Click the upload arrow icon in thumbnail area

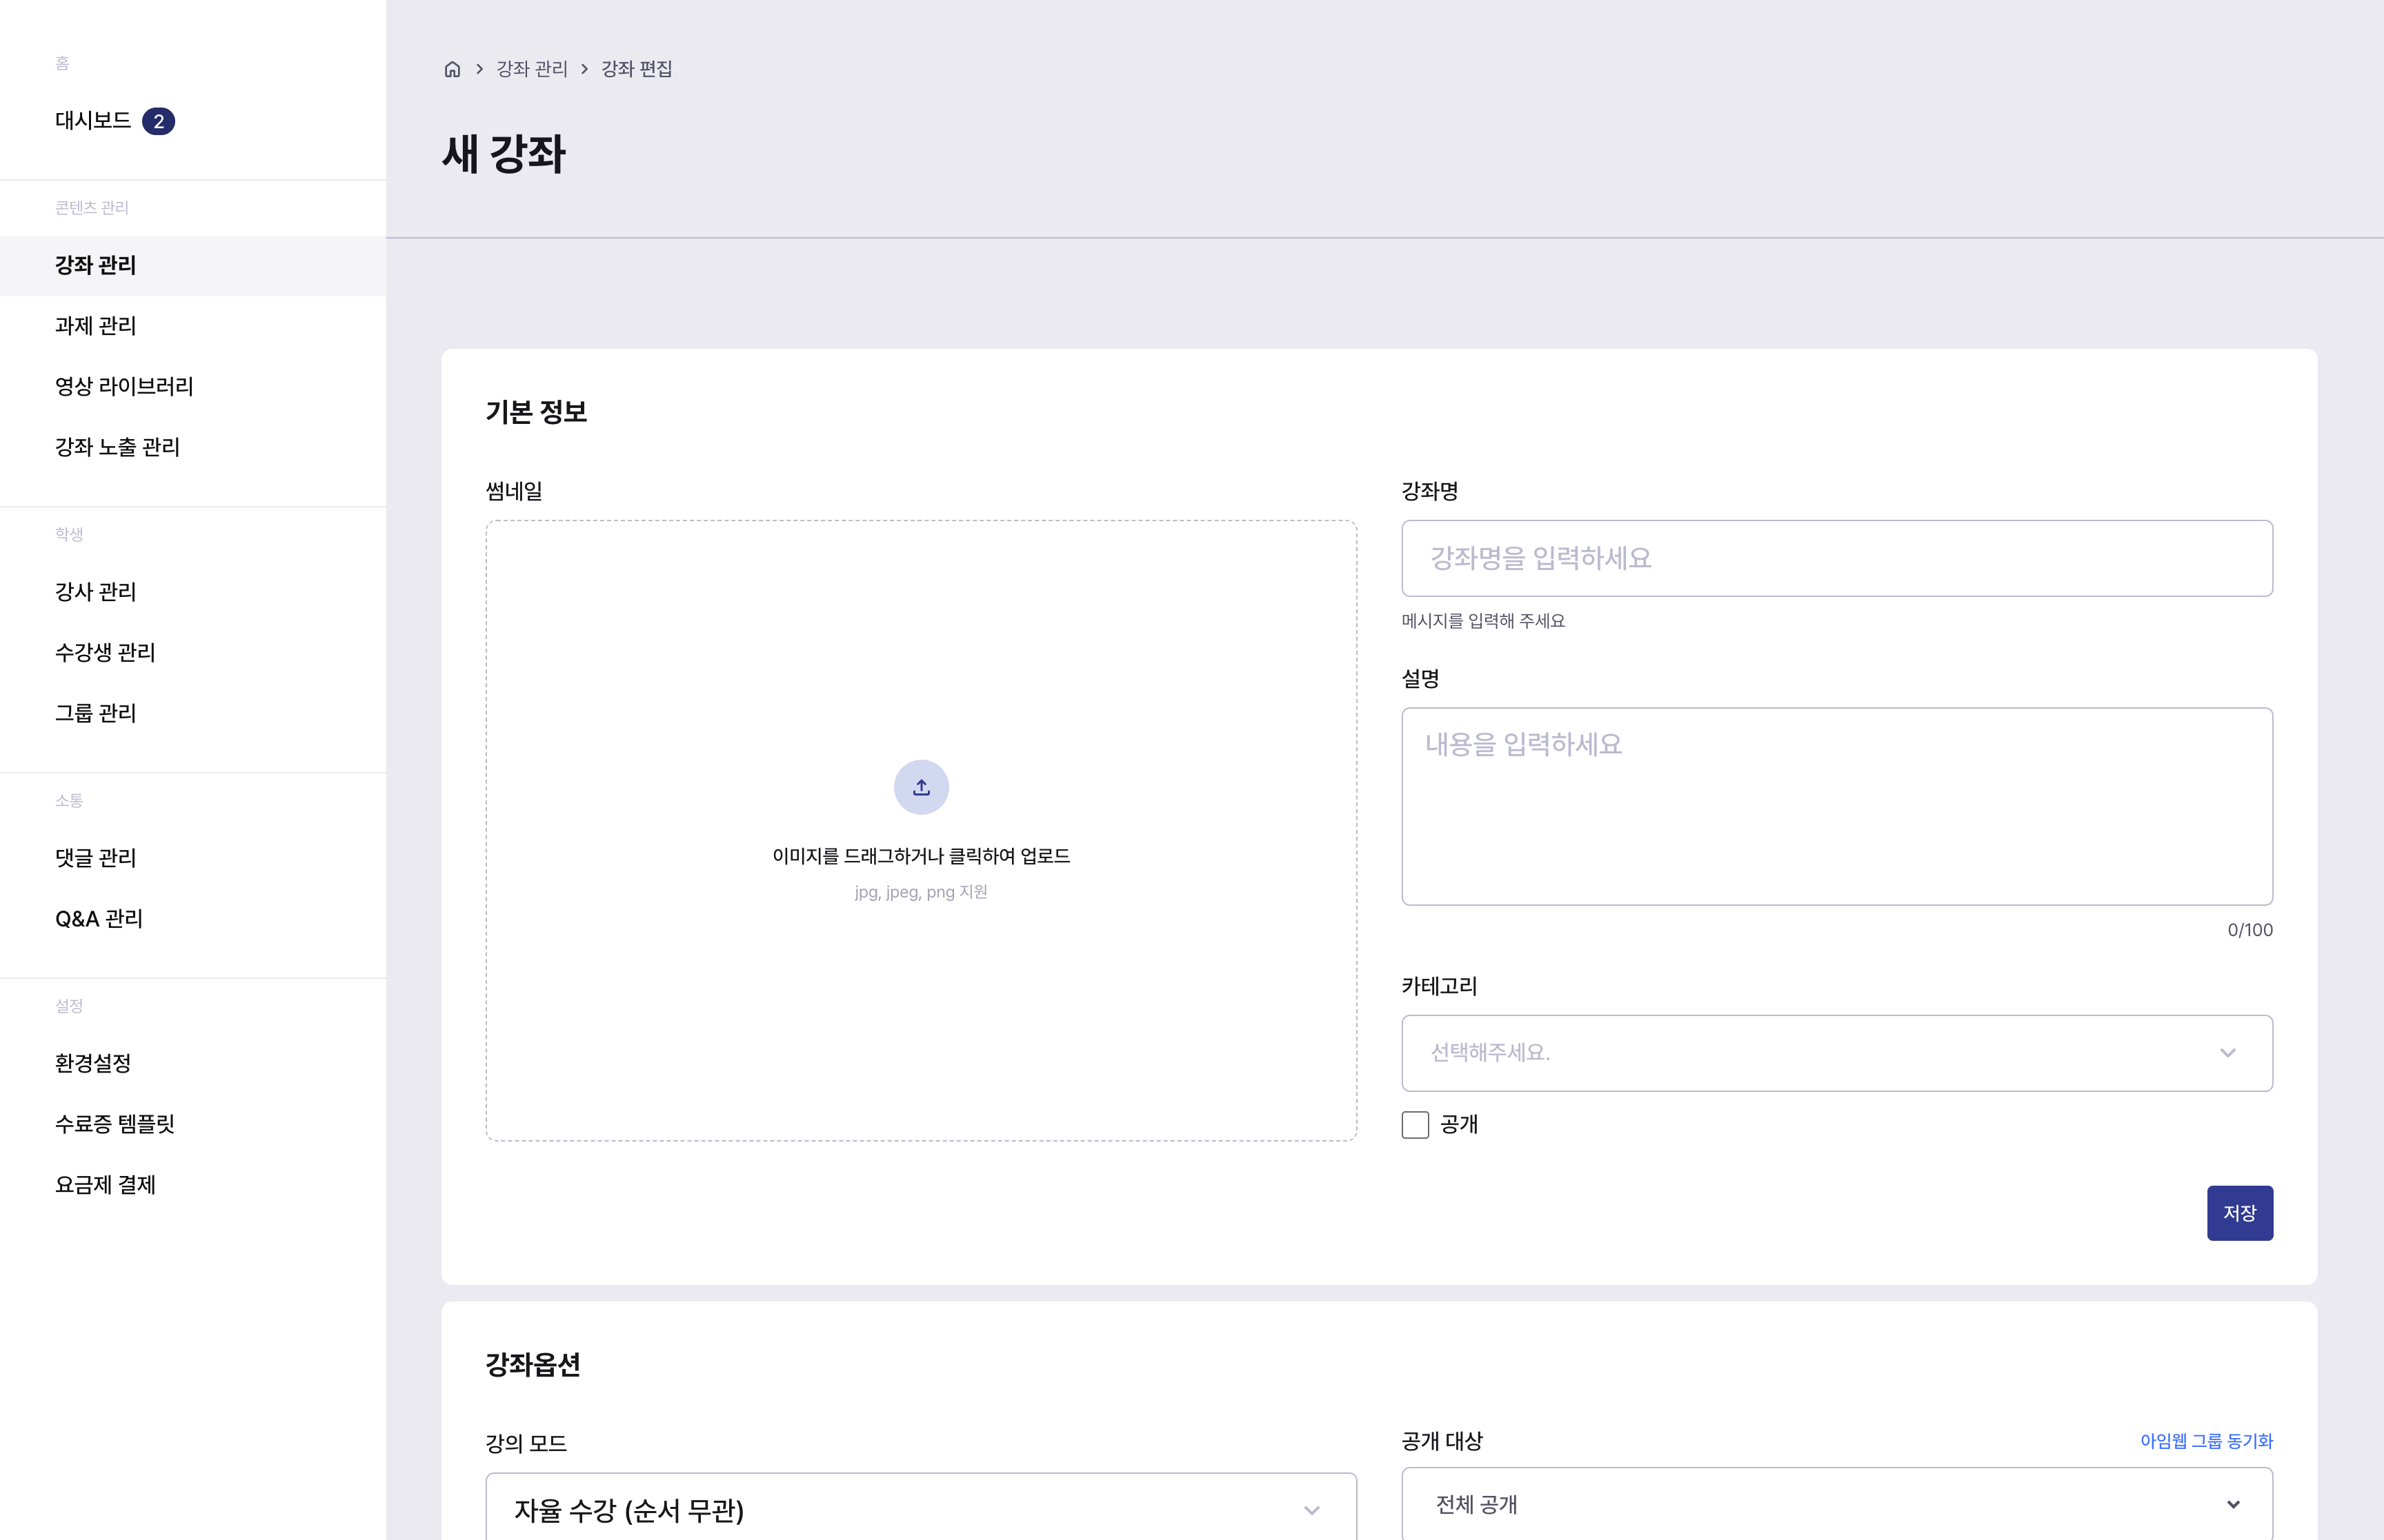(x=920, y=787)
